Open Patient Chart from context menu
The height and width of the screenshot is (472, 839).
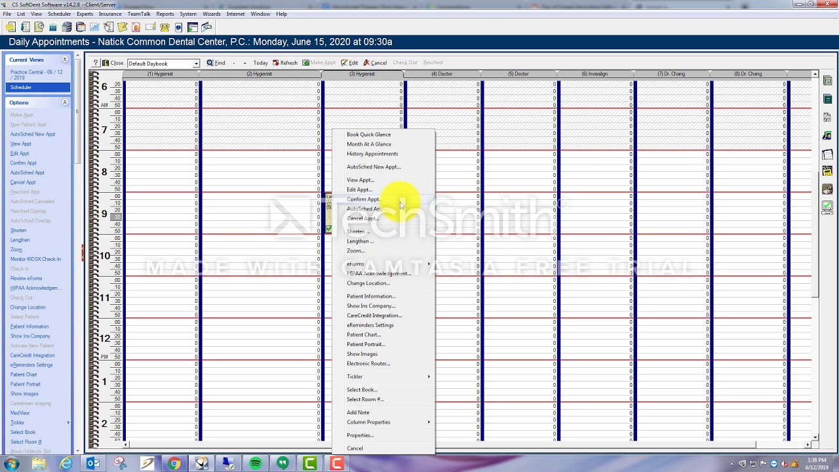pyautogui.click(x=364, y=334)
